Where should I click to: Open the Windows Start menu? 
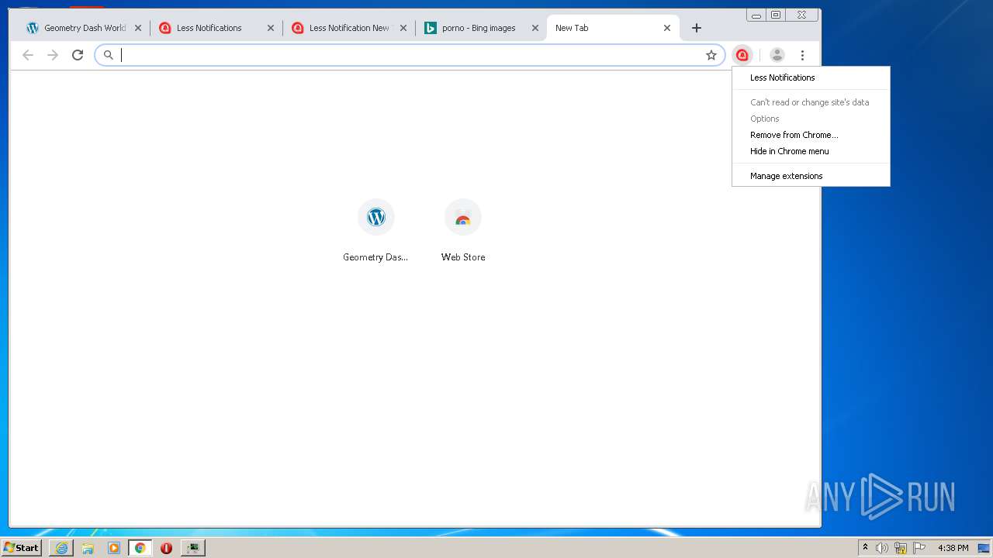click(x=21, y=548)
